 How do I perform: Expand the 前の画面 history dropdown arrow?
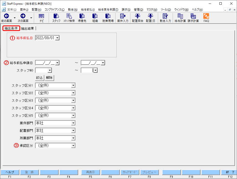tap(15, 18)
